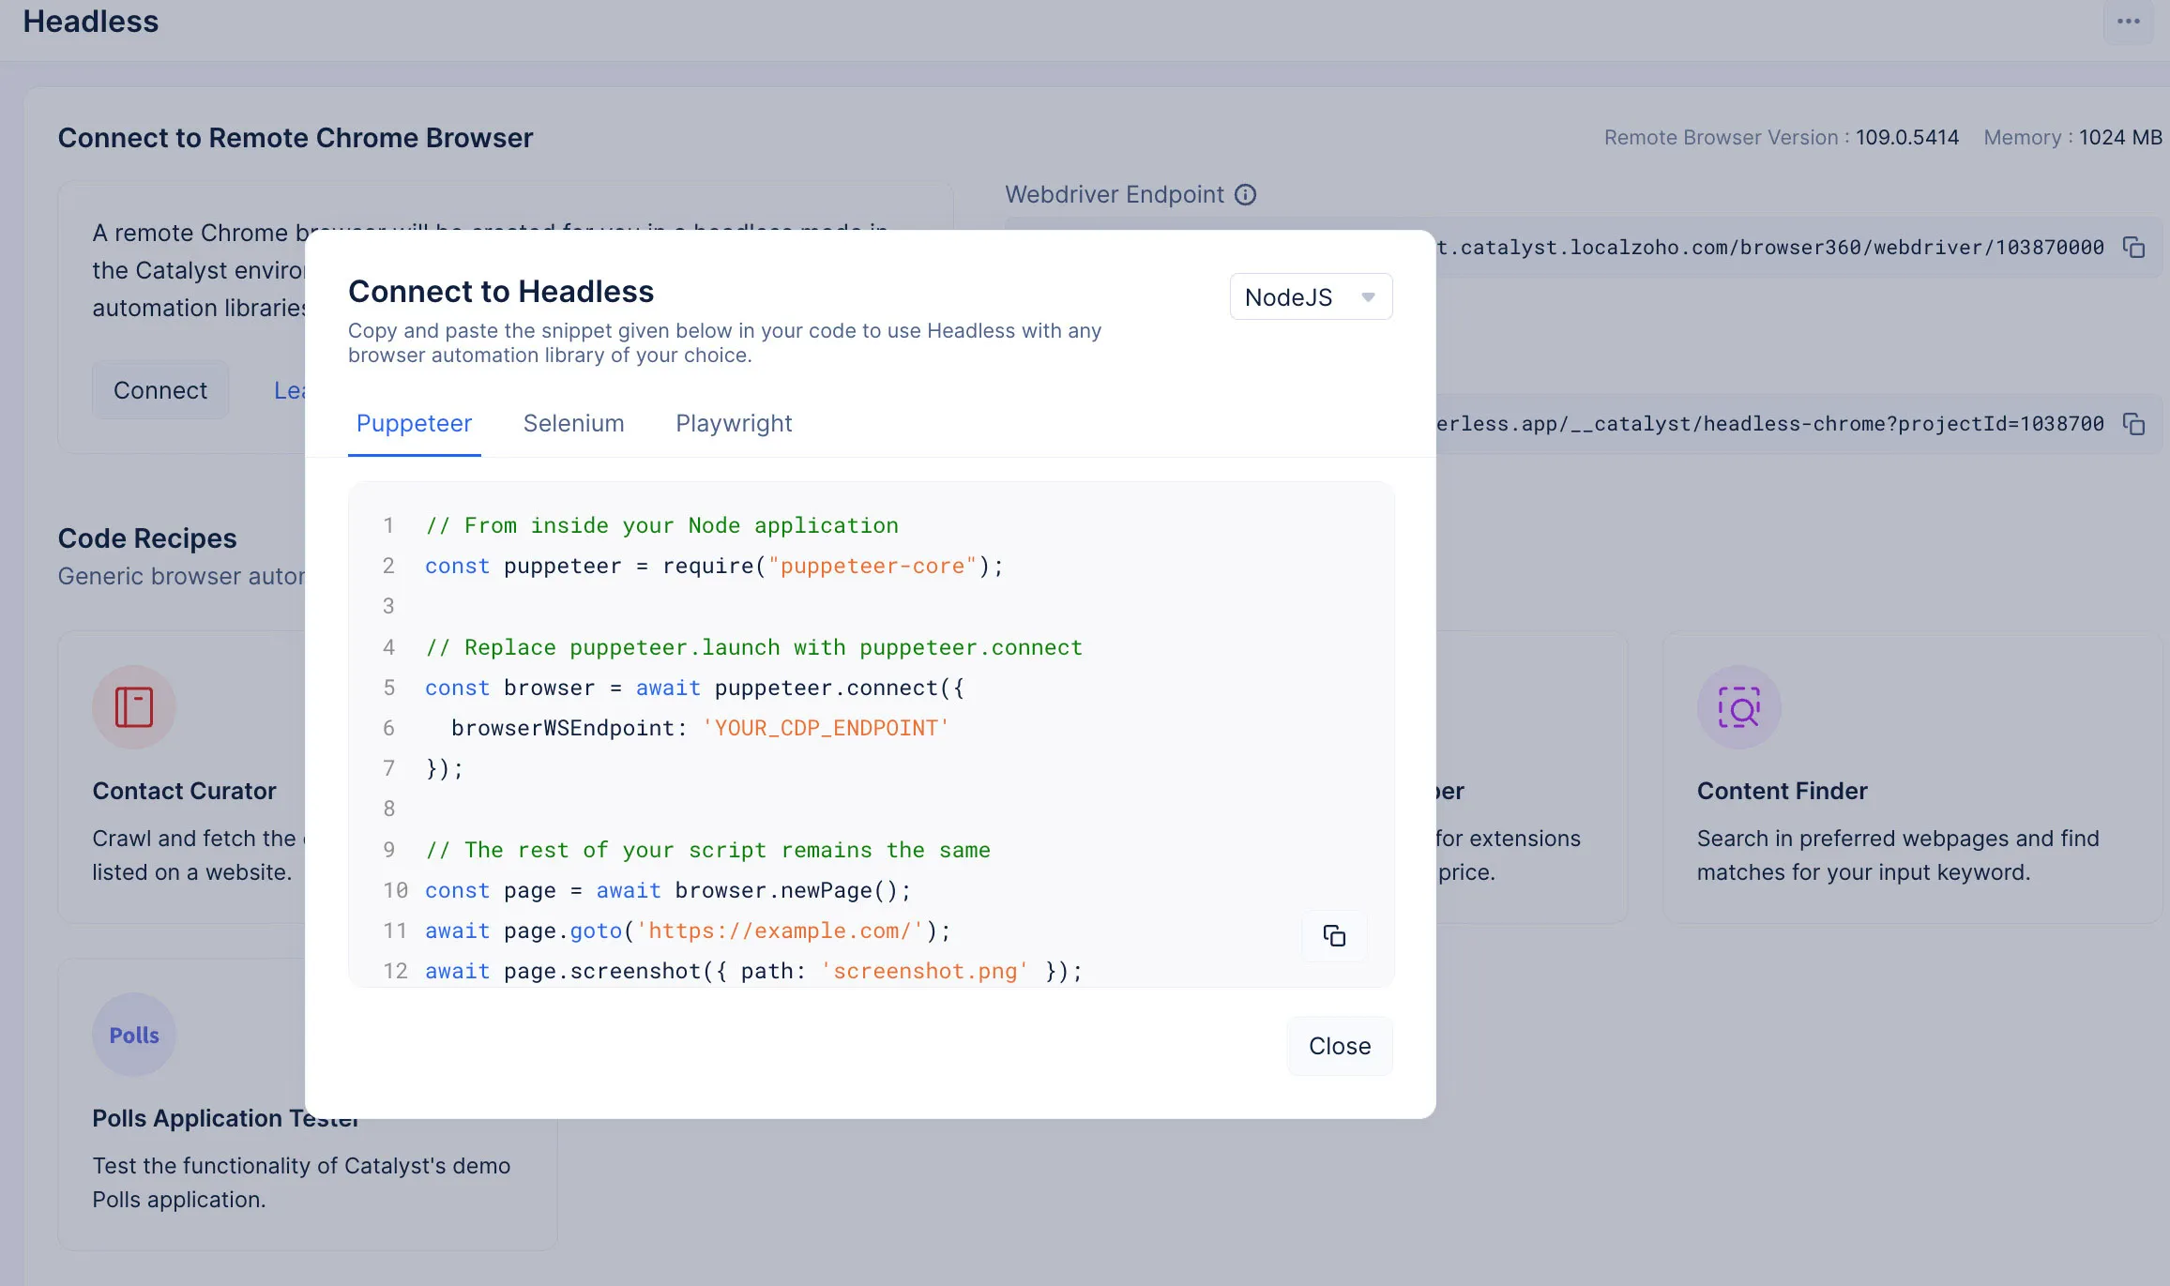2170x1286 pixels.
Task: Click the 'screenshot.png' string in code
Action: 925,971
